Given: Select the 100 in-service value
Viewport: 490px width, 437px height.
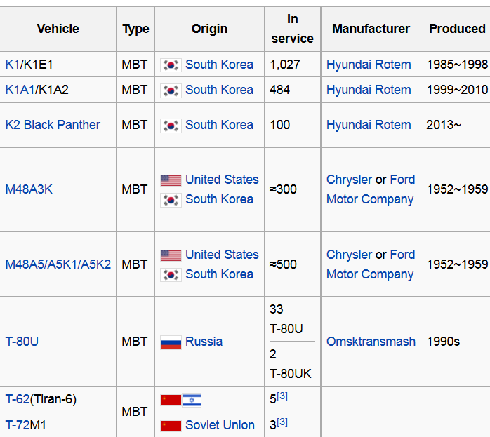Looking at the screenshot, I should coord(279,125).
